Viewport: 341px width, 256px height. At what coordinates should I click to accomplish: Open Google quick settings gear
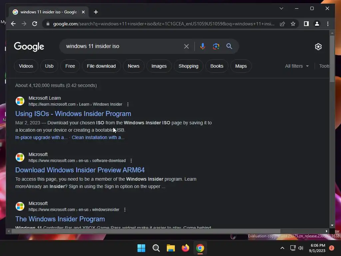(318, 46)
